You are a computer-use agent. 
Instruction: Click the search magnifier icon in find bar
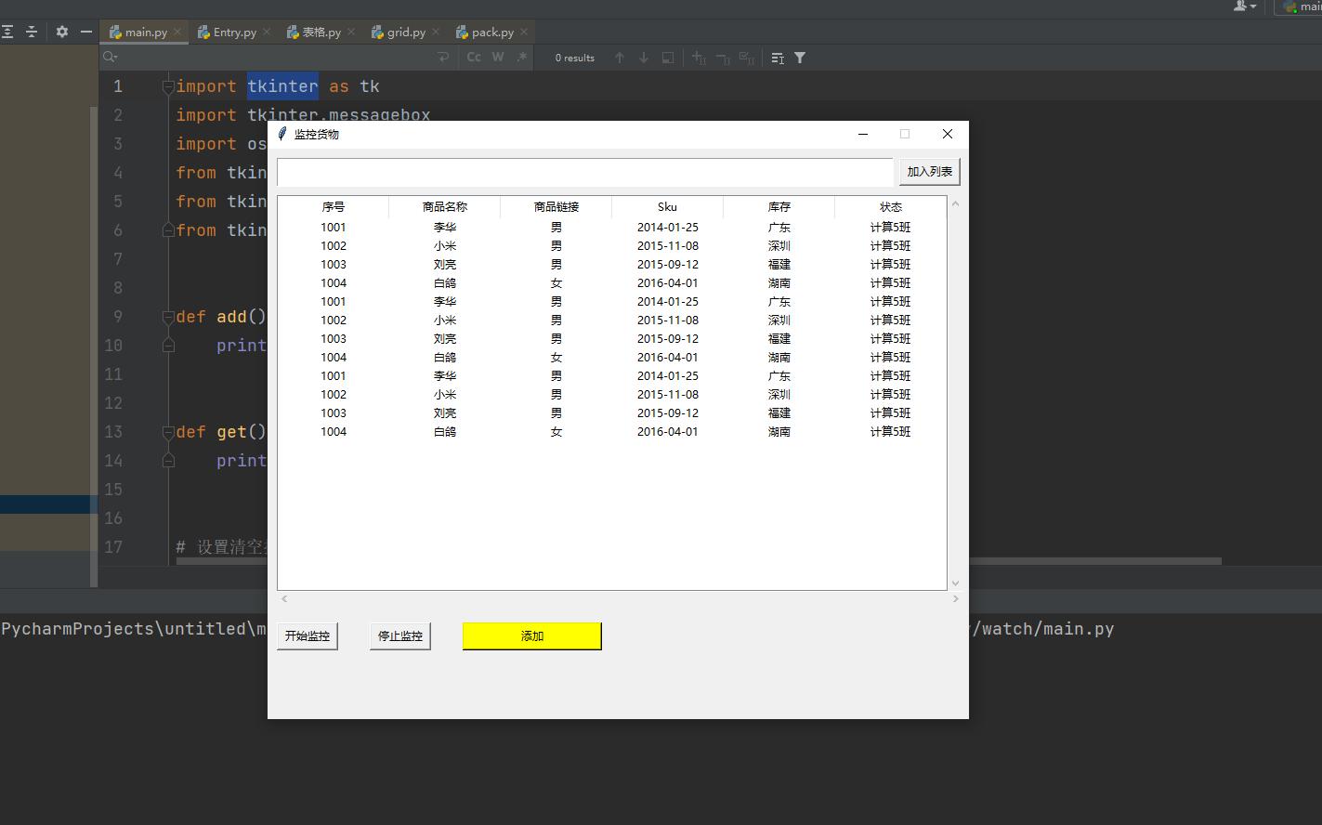pyautogui.click(x=111, y=58)
